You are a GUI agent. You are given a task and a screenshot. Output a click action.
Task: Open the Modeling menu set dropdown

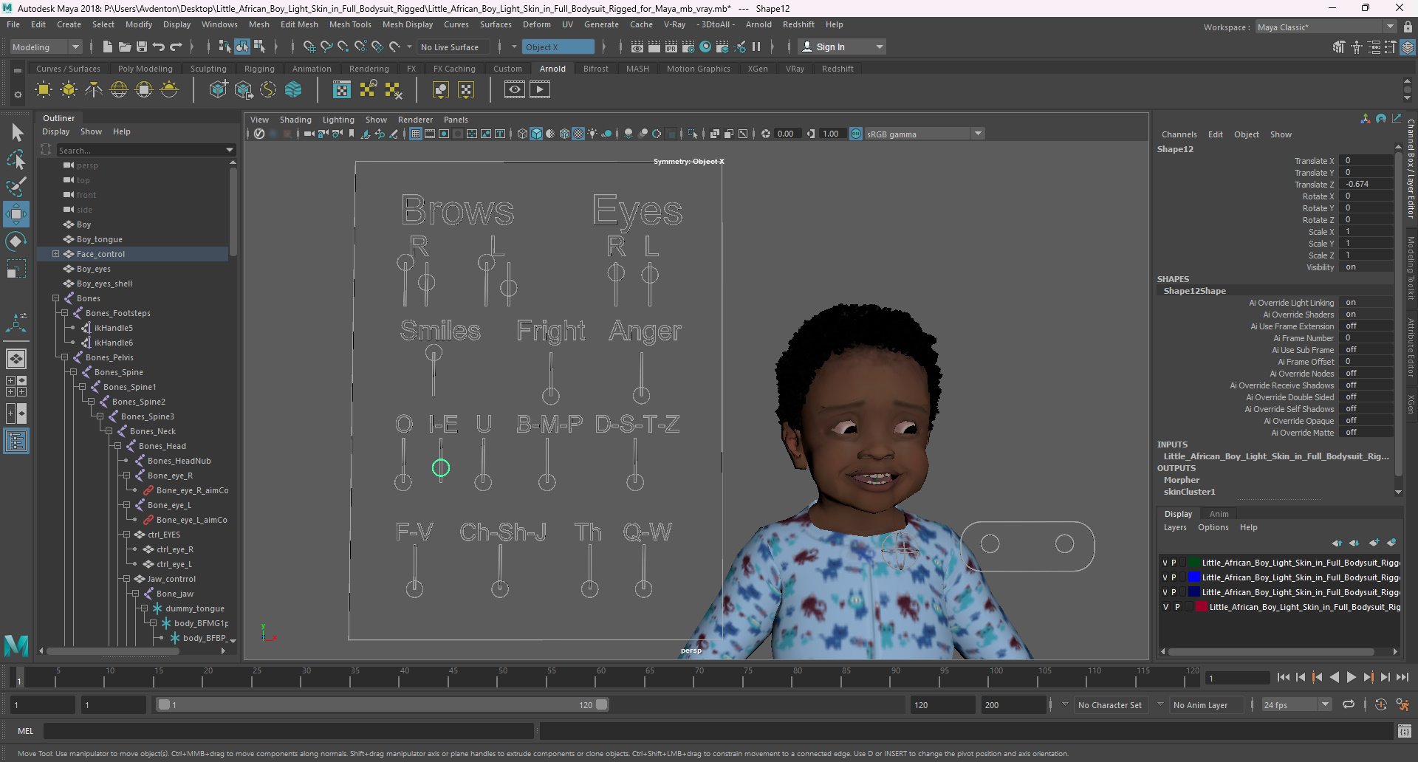(x=46, y=47)
